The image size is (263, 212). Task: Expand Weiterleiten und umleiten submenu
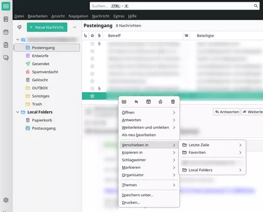point(174,127)
